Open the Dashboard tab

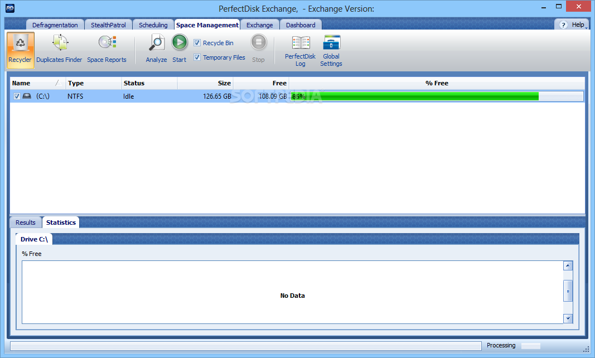coord(301,25)
